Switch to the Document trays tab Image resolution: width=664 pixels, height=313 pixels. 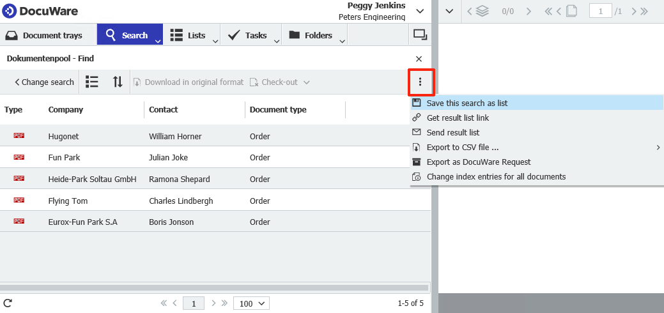44,35
